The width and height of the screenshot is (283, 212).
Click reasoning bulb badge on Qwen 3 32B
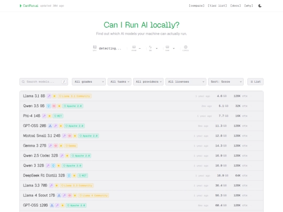click(x=53, y=165)
